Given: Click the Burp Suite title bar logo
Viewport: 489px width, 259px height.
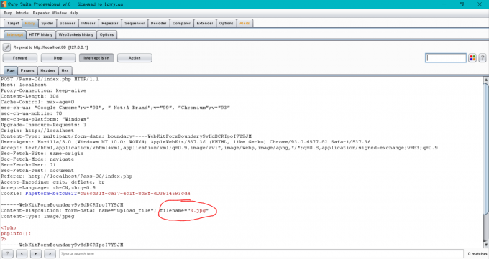Looking at the screenshot, I should click(4, 4).
